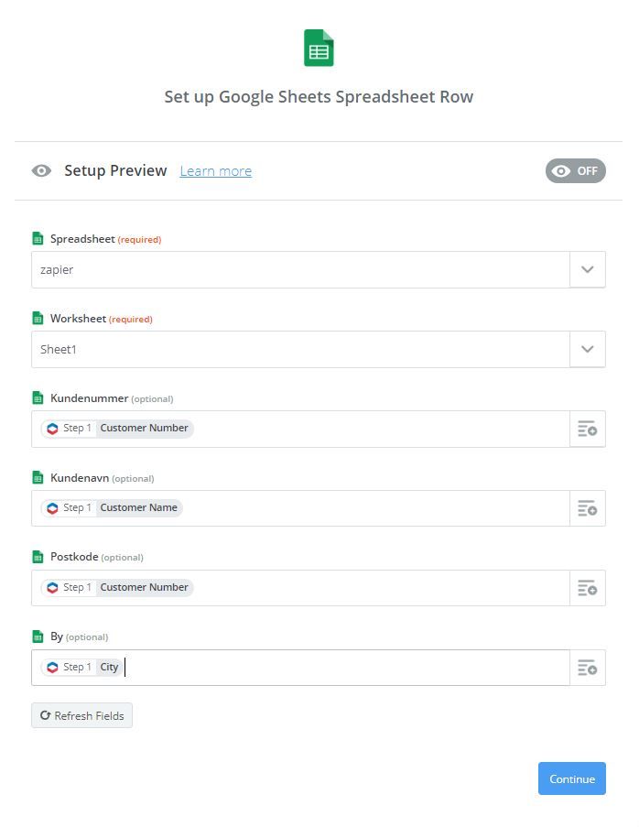
Task: Click inside the Postkode input field
Action: point(375,588)
